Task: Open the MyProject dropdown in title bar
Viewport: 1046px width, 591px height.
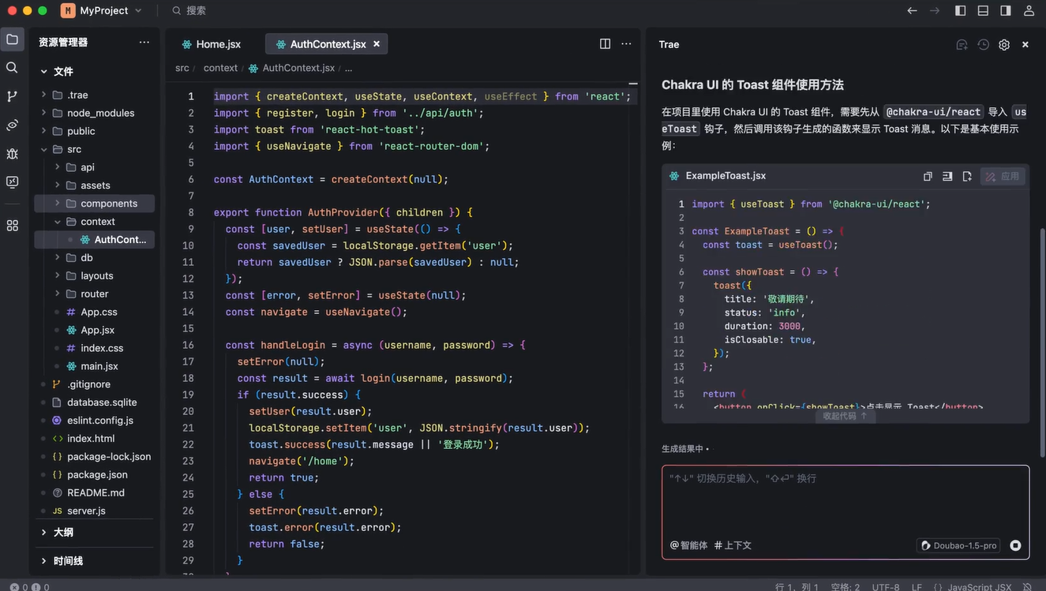Action: click(103, 11)
